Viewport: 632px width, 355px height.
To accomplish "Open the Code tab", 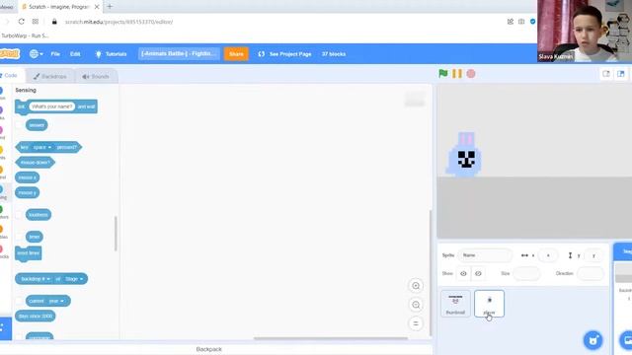I will coord(11,76).
